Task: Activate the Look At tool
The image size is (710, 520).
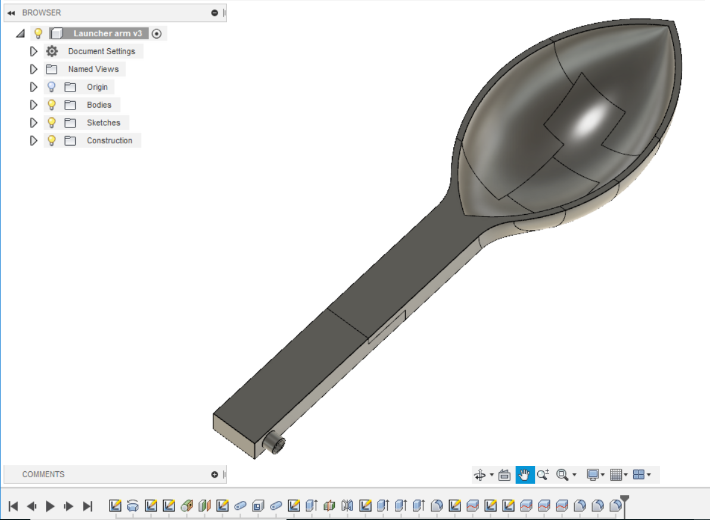Action: (505, 474)
